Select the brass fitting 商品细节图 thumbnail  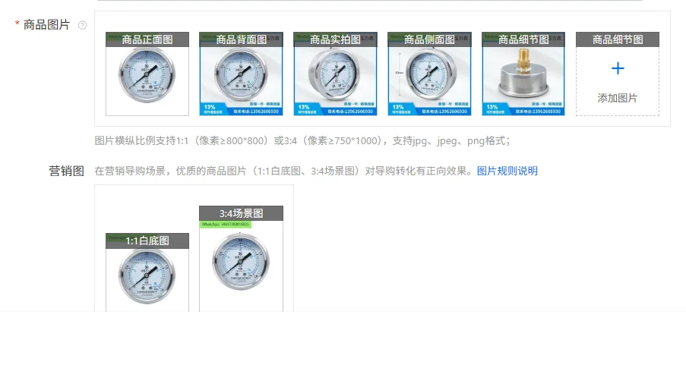[523, 74]
